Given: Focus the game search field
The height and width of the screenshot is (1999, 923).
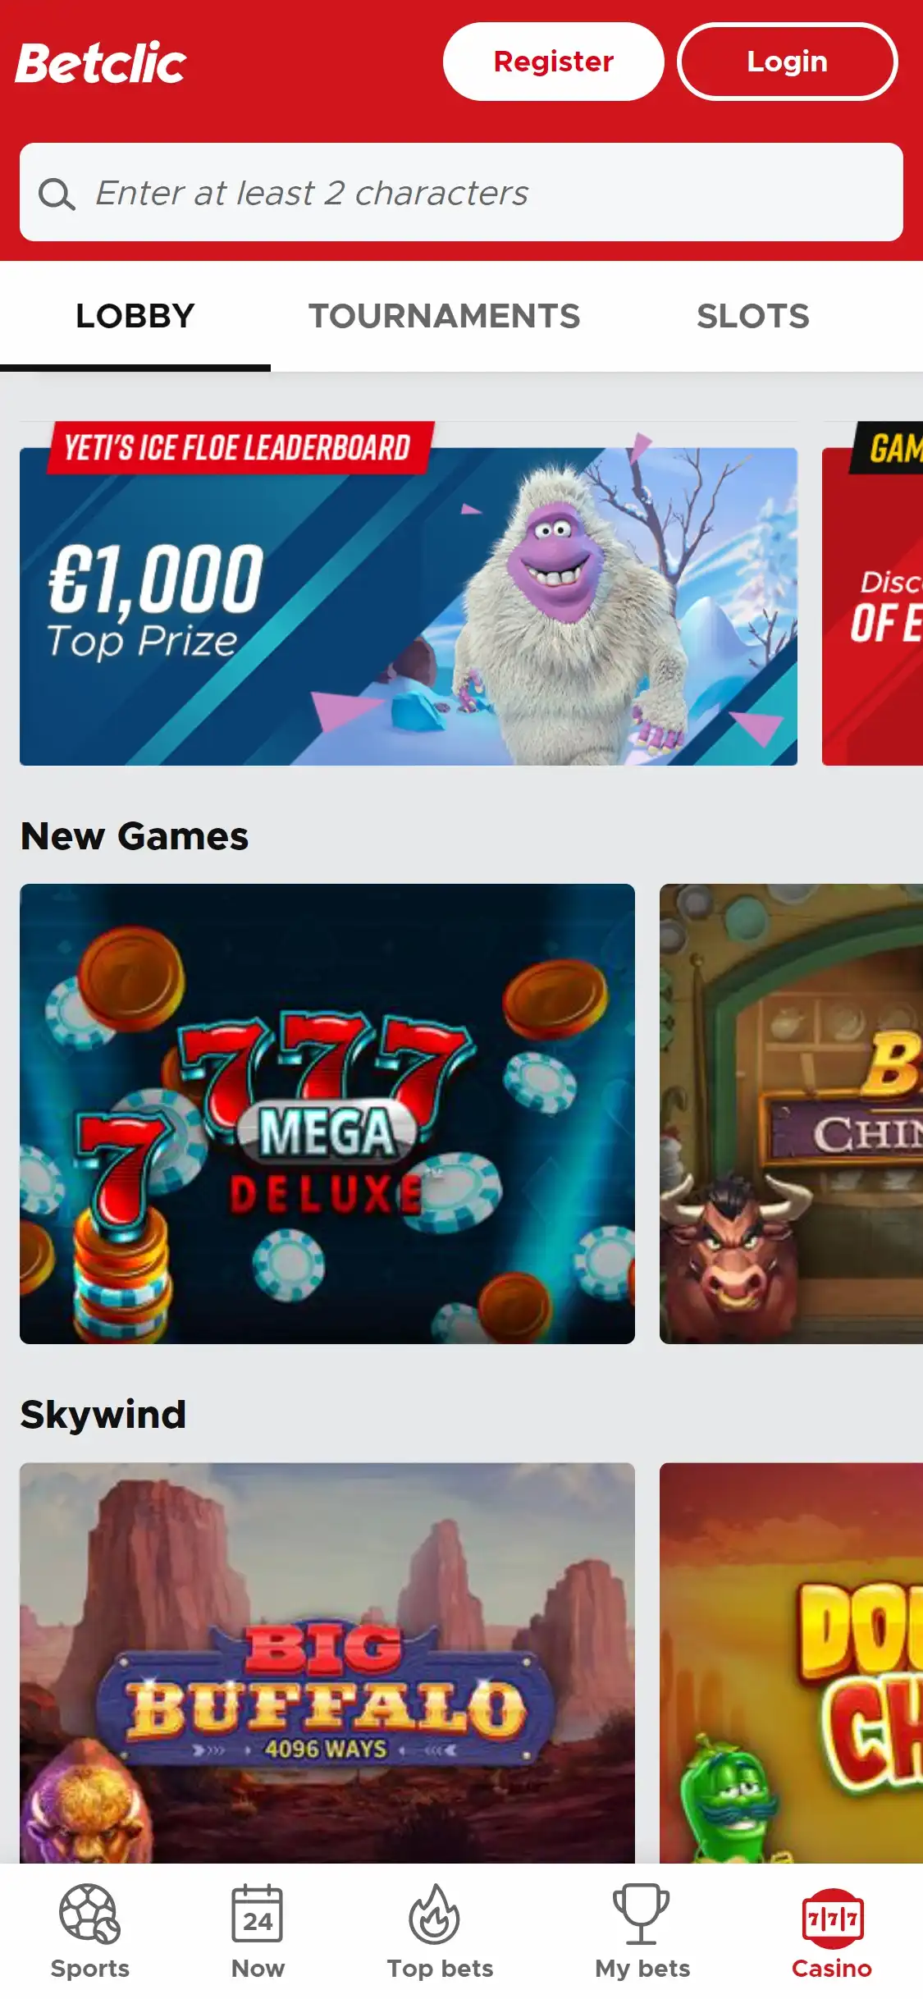Looking at the screenshot, I should coord(461,192).
